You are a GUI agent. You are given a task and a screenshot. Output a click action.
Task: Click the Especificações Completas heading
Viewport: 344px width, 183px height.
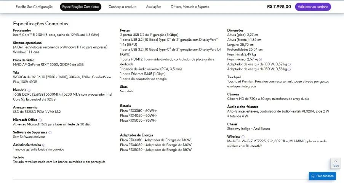point(41,24)
